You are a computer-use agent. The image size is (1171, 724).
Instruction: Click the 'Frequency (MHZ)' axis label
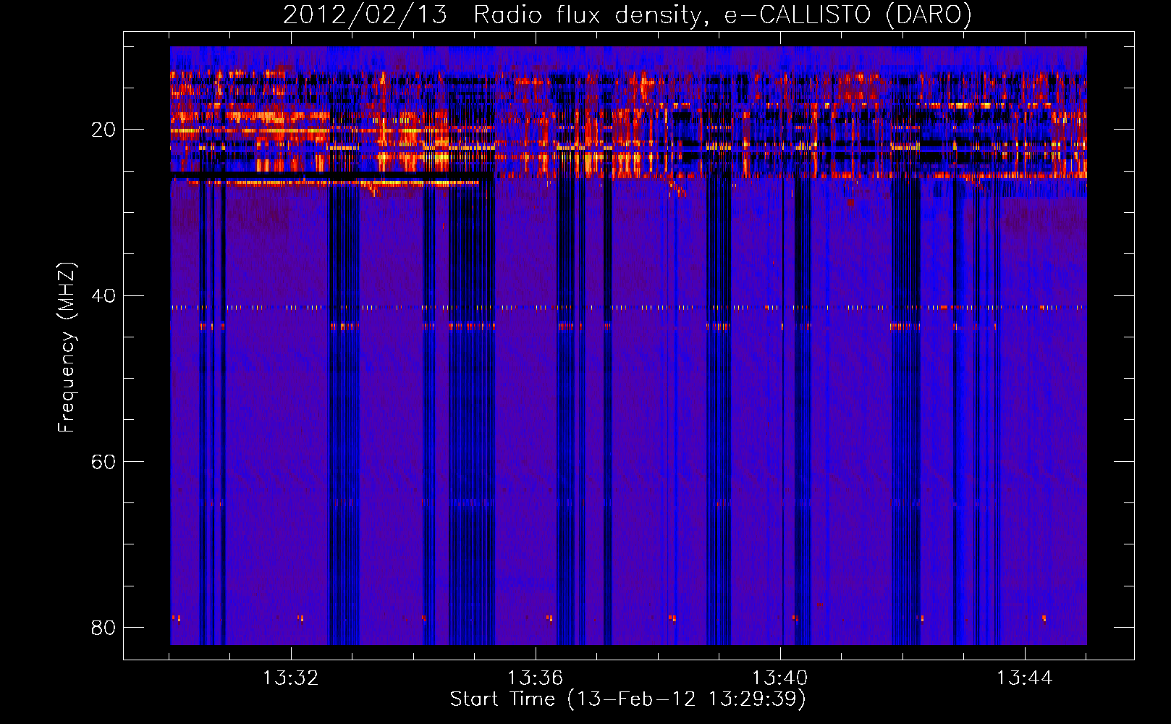click(x=67, y=348)
